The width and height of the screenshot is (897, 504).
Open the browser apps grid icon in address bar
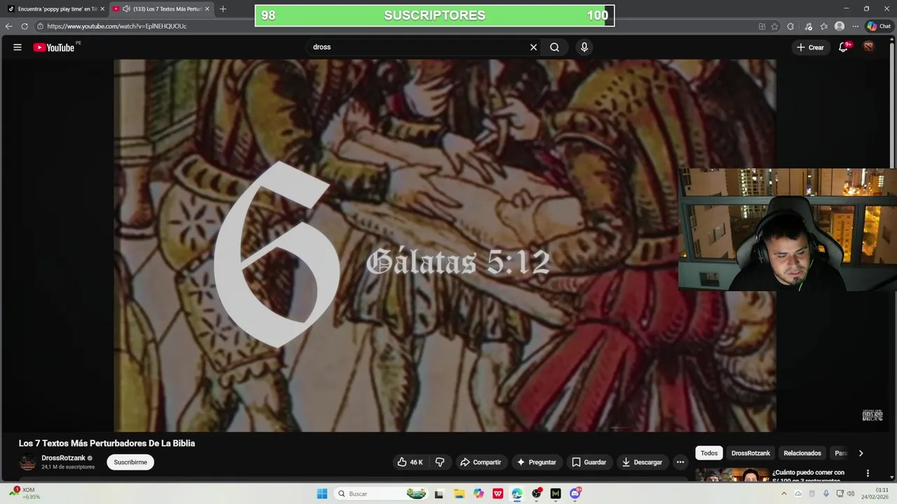(x=762, y=26)
